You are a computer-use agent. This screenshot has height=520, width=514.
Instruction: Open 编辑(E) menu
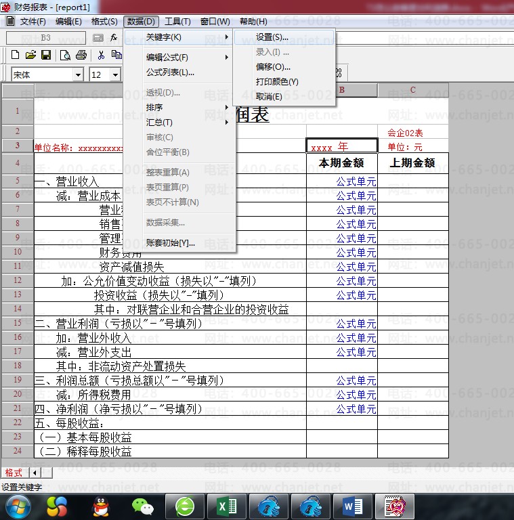pos(68,22)
